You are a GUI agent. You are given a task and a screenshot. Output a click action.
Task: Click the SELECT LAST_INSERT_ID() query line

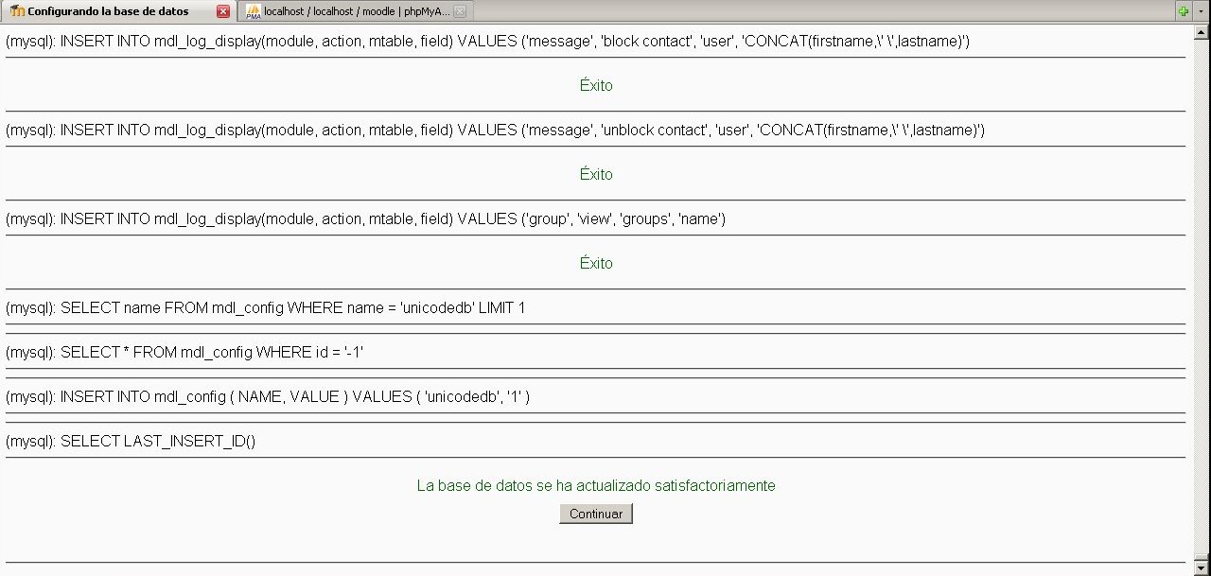[x=131, y=442]
